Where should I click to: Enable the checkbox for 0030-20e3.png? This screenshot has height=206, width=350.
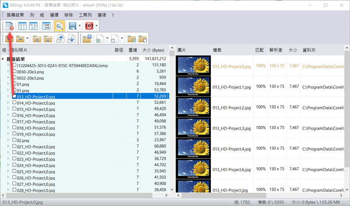click(x=14, y=72)
